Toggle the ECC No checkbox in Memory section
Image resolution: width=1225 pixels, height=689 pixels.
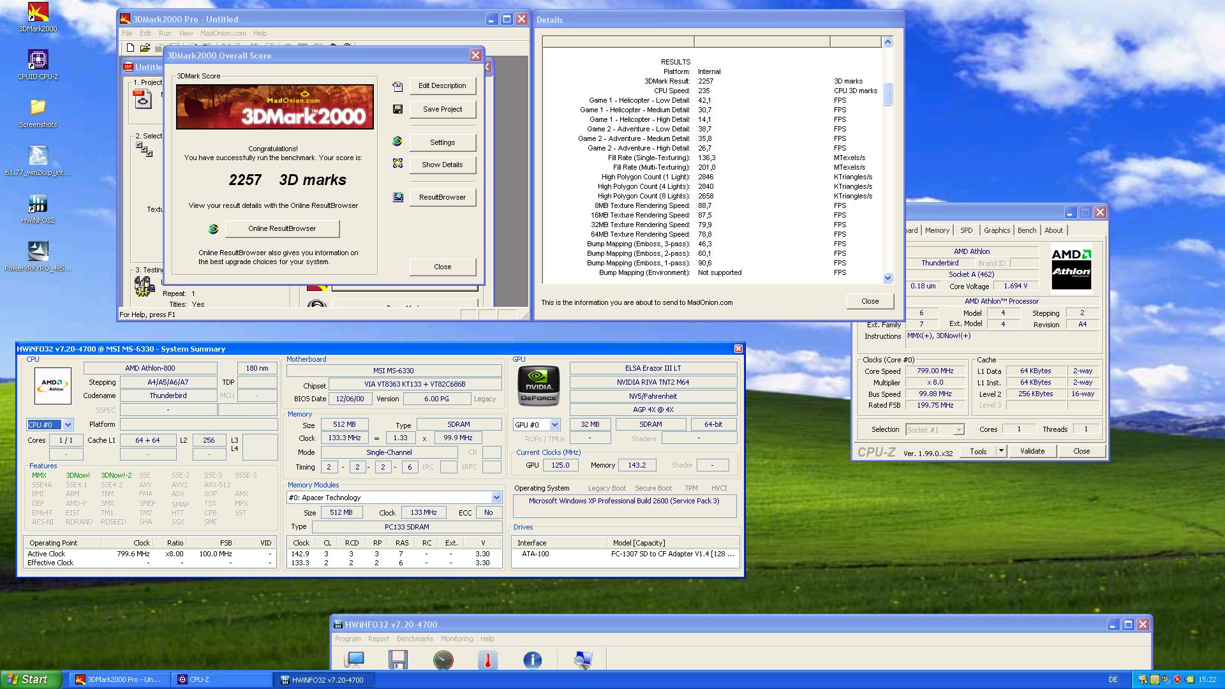tap(486, 512)
